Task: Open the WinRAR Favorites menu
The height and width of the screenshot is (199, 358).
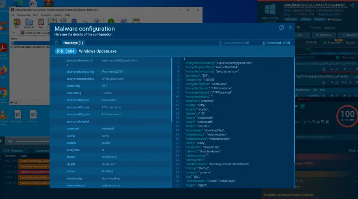Action: point(46,15)
